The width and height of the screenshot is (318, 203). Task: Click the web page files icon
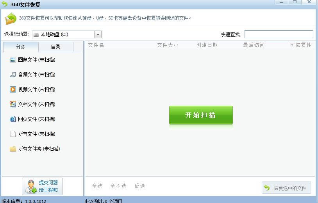coord(13,119)
